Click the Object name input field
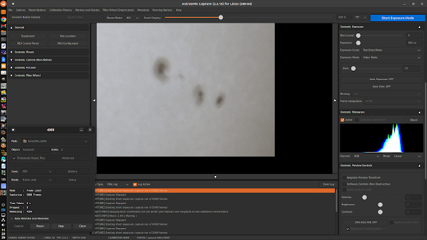The height and width of the screenshot is (240, 427). pyautogui.click(x=35, y=149)
